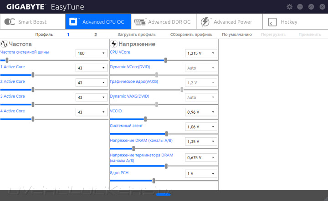Open the Напряжение терминатора DRAM dropdown
This screenshot has width=328, height=201.
201,158
